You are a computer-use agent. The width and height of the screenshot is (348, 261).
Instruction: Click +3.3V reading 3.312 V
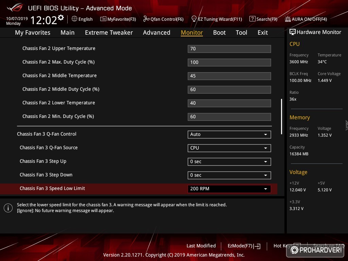coord(296,208)
